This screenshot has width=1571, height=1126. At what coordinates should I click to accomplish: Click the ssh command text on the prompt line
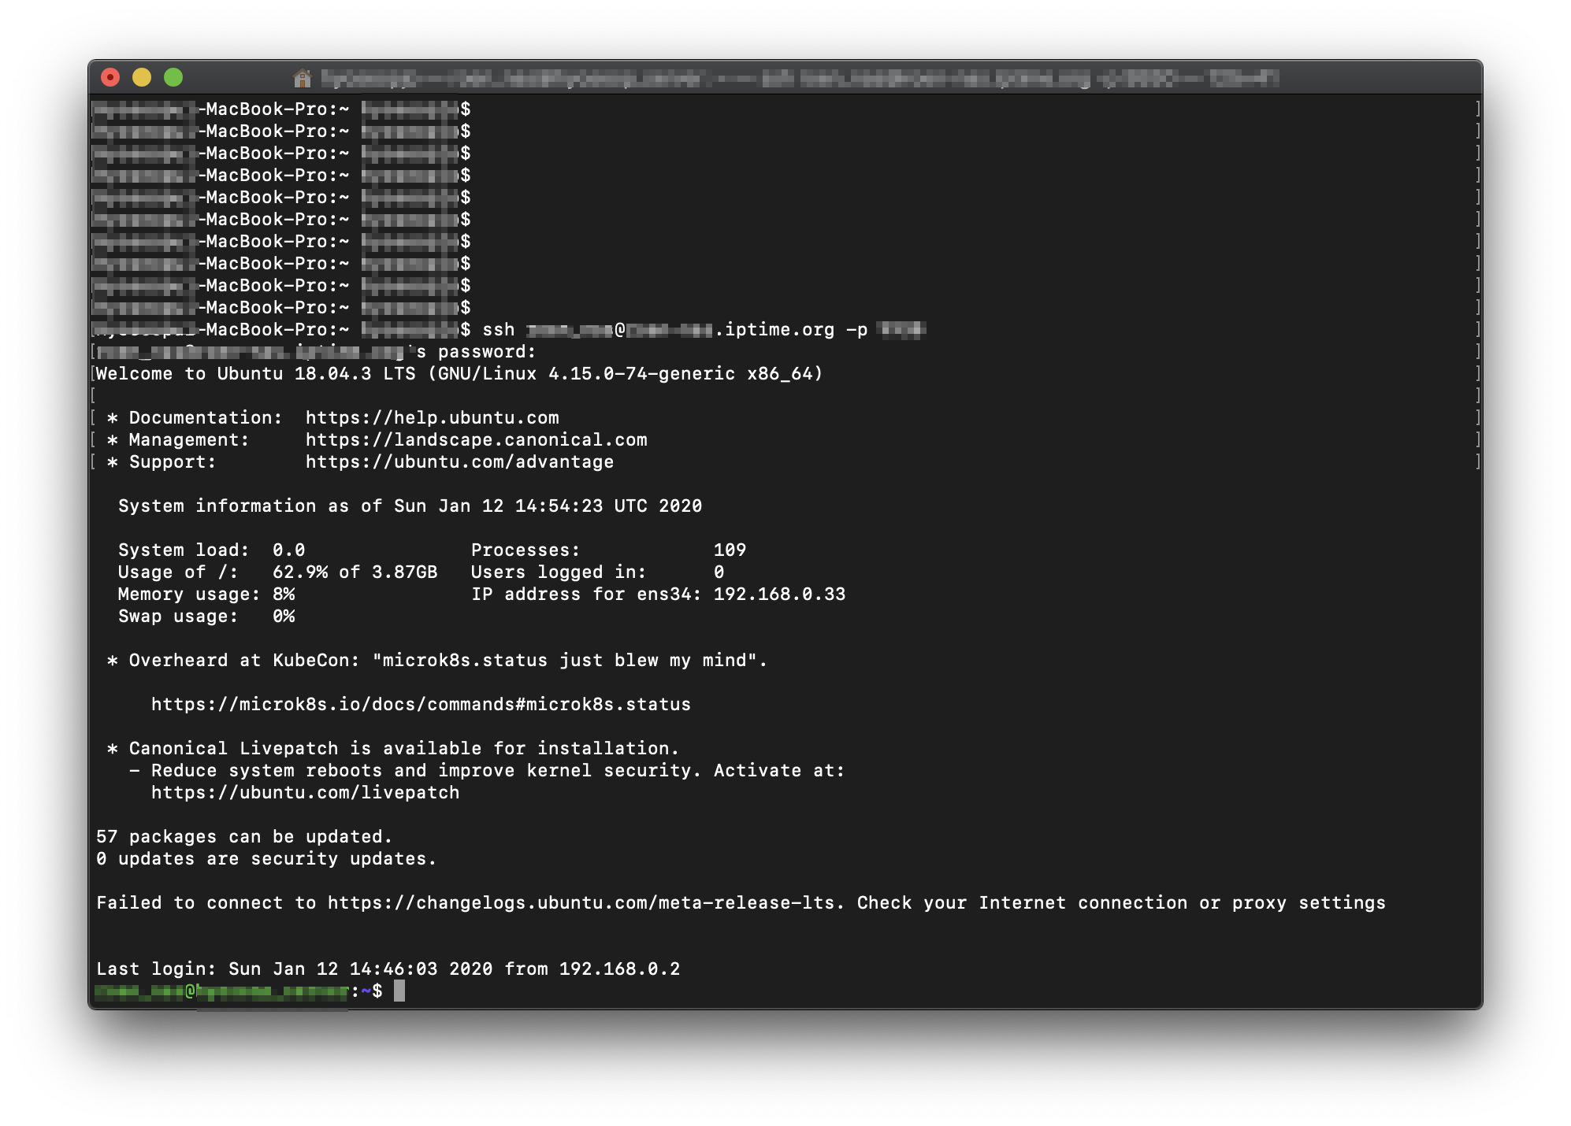[498, 330]
